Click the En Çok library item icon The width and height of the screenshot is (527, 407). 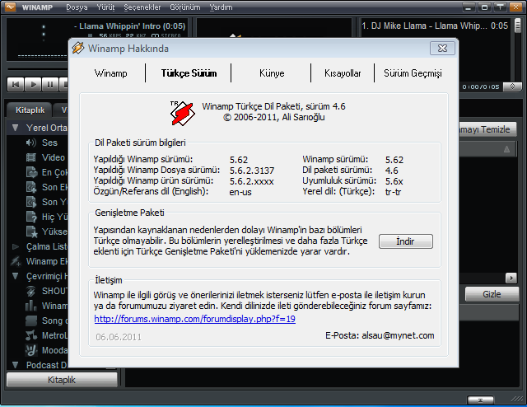[31, 172]
